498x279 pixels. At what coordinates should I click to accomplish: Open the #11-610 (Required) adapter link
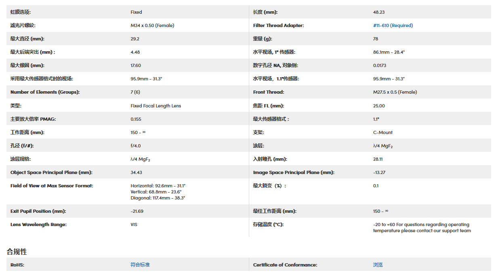pos(393,25)
